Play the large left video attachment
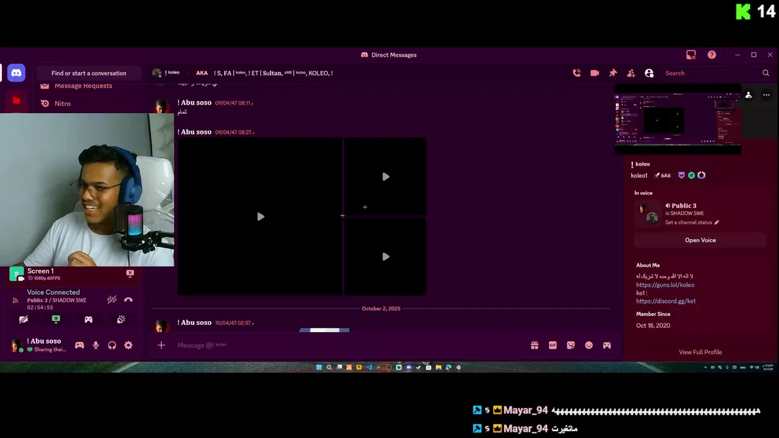Image resolution: width=779 pixels, height=438 pixels. tap(260, 217)
